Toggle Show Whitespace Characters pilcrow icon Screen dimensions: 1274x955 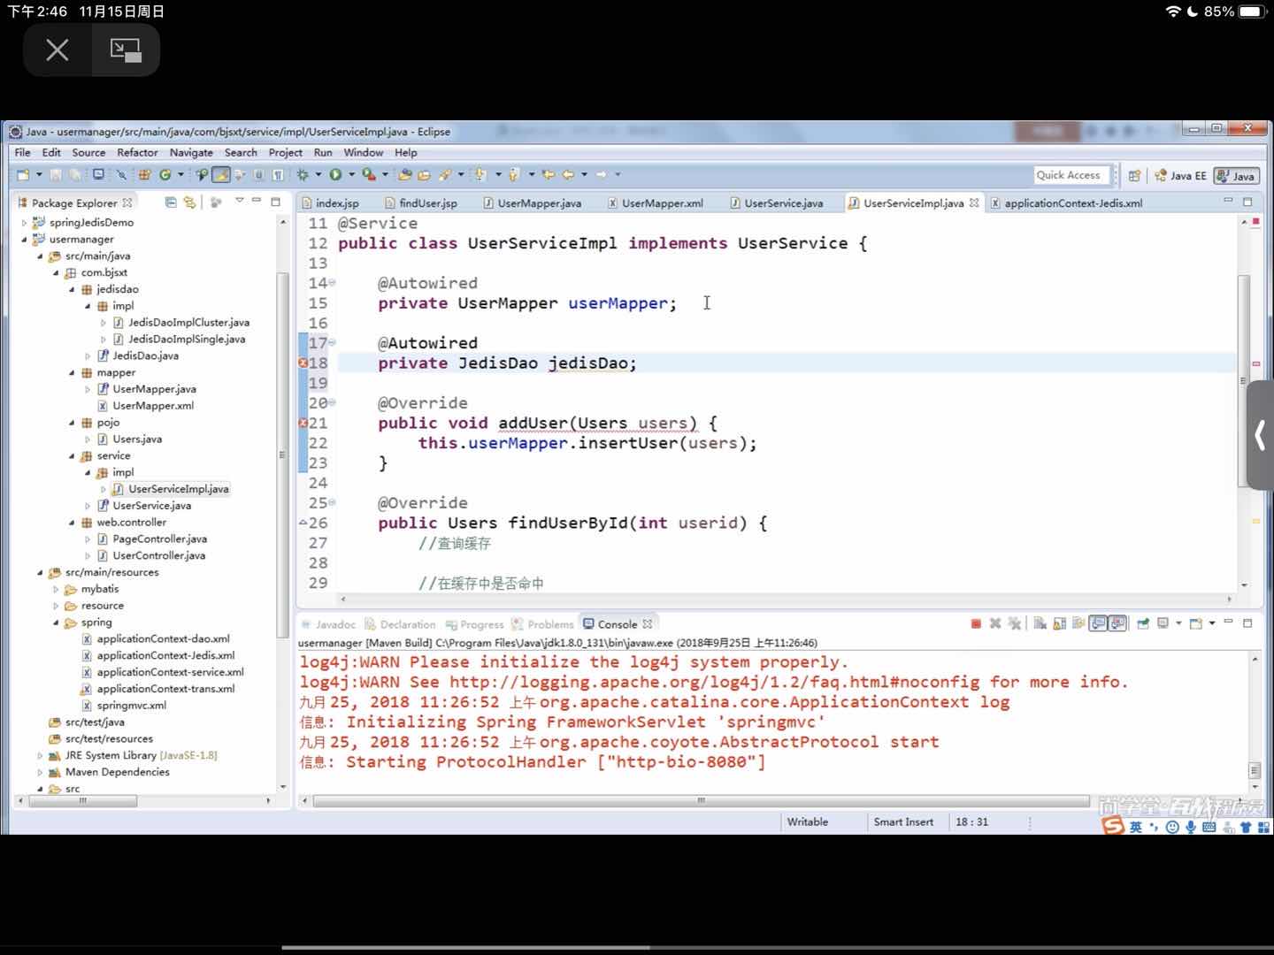point(278,175)
